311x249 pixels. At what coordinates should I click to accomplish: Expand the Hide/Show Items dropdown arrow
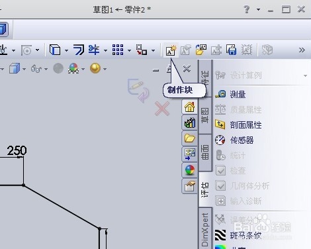(x=46, y=70)
